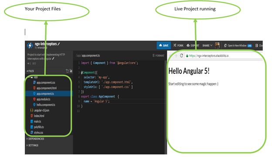Click the new folder icon in FILES header
Viewport: 272px width, 157px height.
coord(71,71)
